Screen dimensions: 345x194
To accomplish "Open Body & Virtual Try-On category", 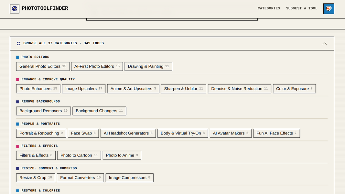I will [x=183, y=133].
